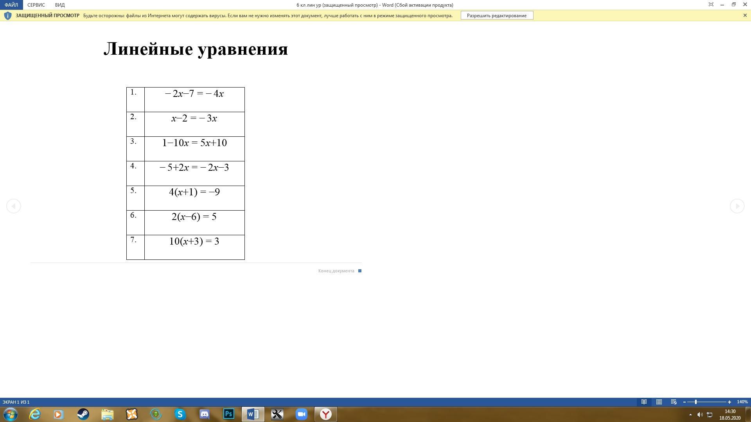Open Photoshop from the taskbar
751x422 pixels.
[229, 414]
